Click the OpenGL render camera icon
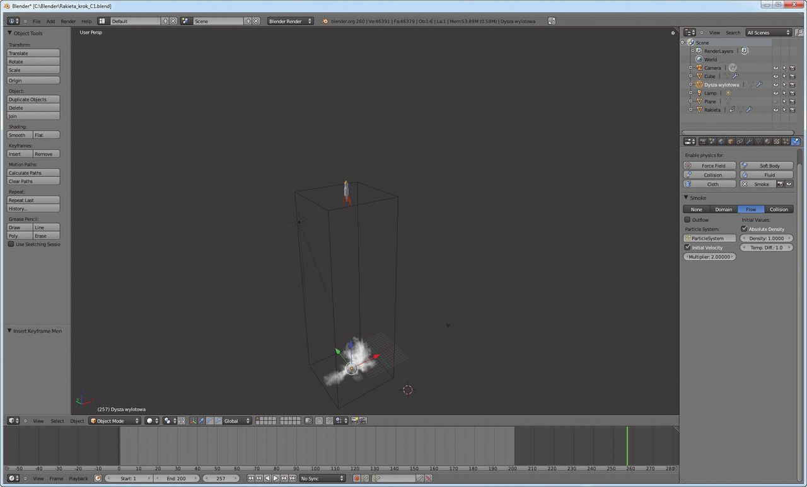807x487 pixels. 354,420
